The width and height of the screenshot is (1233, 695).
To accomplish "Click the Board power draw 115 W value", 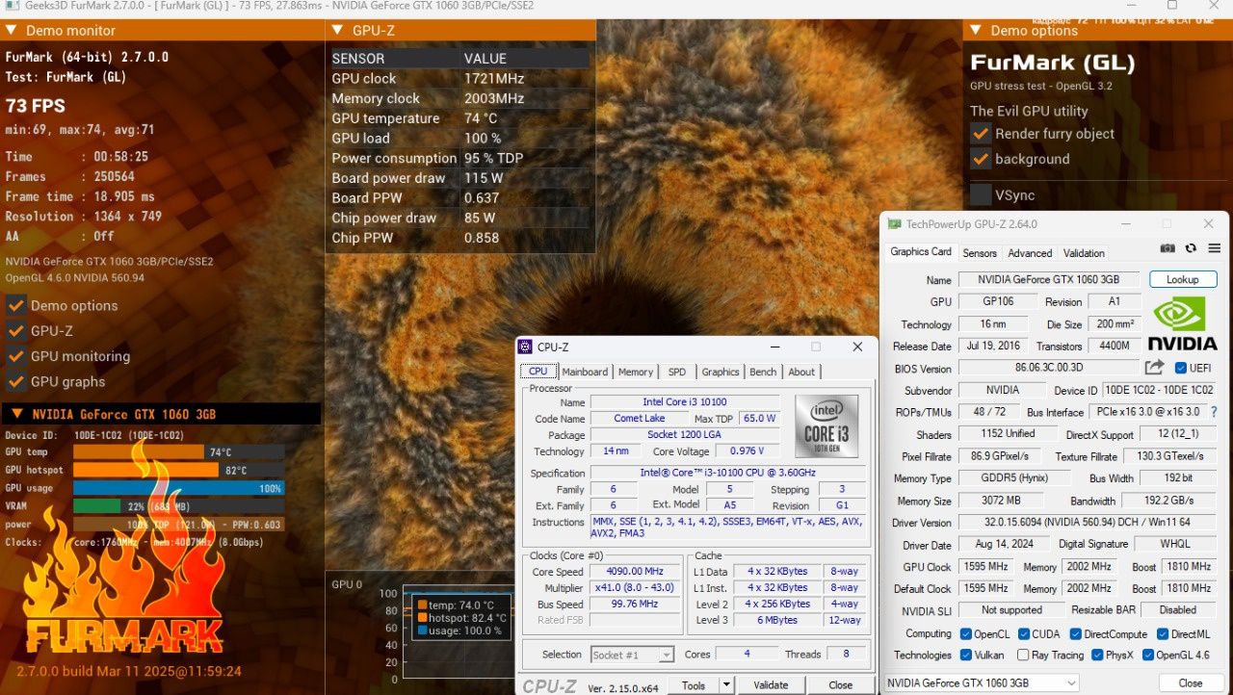I will pyautogui.click(x=484, y=178).
